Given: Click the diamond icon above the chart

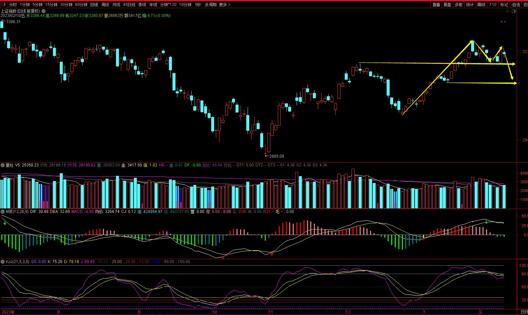Looking at the screenshot, I should point(508,11).
